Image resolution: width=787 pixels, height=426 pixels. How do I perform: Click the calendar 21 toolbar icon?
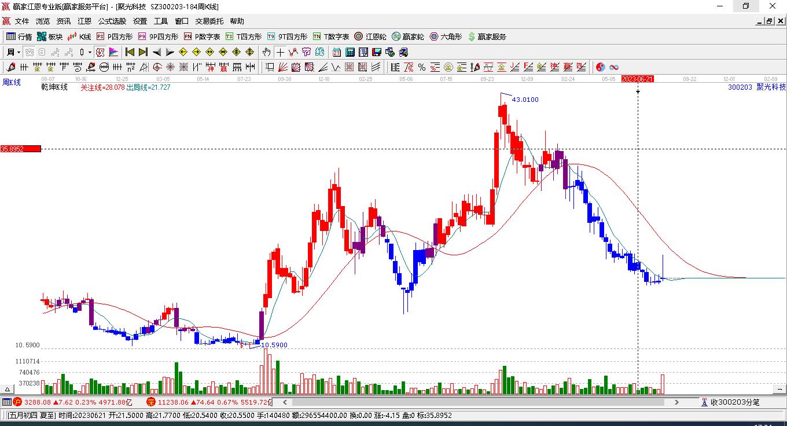336,52
